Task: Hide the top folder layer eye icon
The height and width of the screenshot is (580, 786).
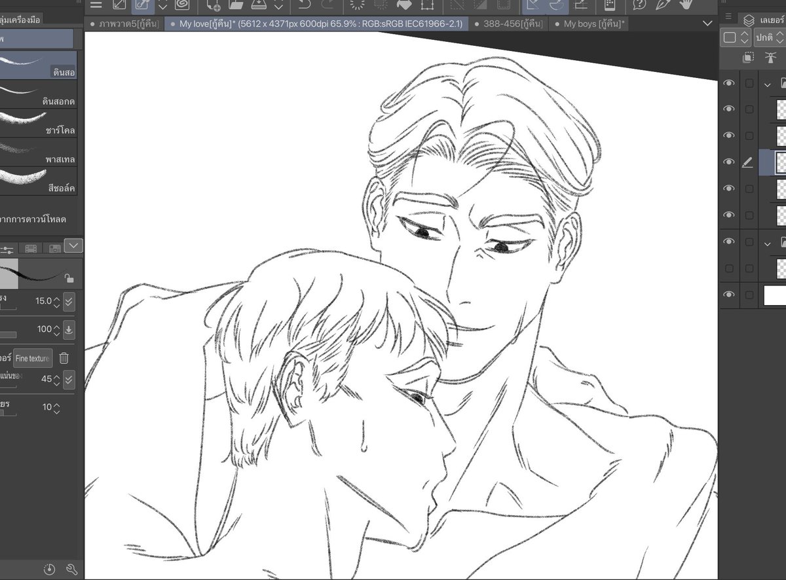Action: [728, 83]
